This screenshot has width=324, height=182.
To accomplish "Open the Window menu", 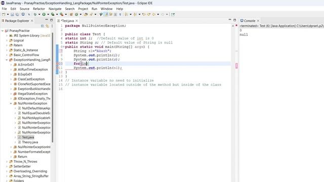I will coord(106,9).
